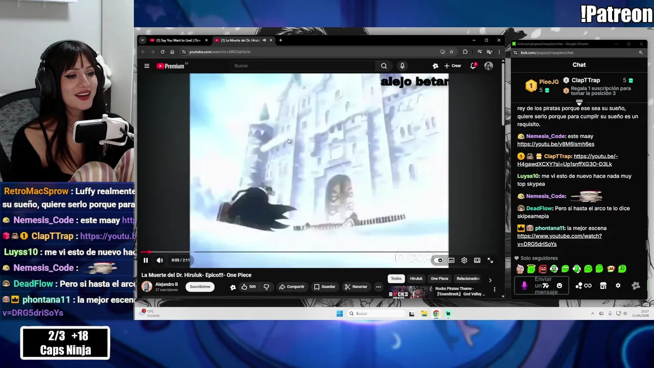Collapse the Kick chat leaderboard header
This screenshot has height=368, width=654.
click(x=579, y=103)
